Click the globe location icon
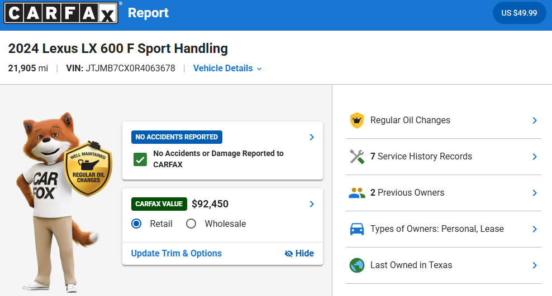The height and width of the screenshot is (296, 552). pos(356,265)
